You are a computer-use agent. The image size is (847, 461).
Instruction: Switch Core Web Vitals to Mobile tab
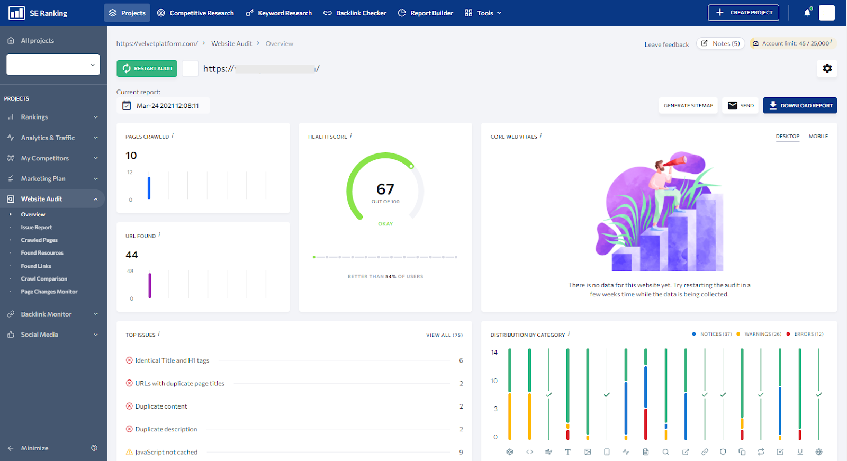click(818, 137)
